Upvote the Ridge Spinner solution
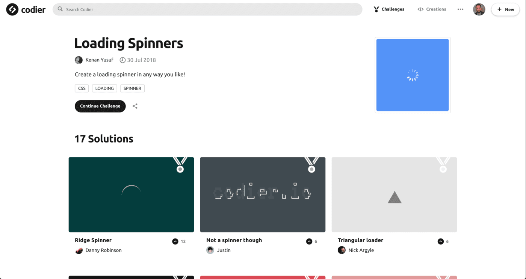Image resolution: width=526 pixels, height=279 pixels. pyautogui.click(x=175, y=241)
